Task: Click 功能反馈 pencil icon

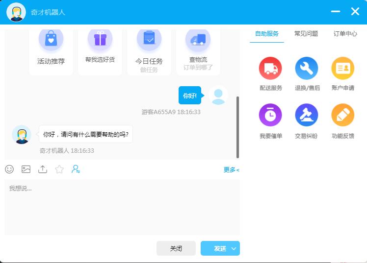Action: (x=342, y=116)
